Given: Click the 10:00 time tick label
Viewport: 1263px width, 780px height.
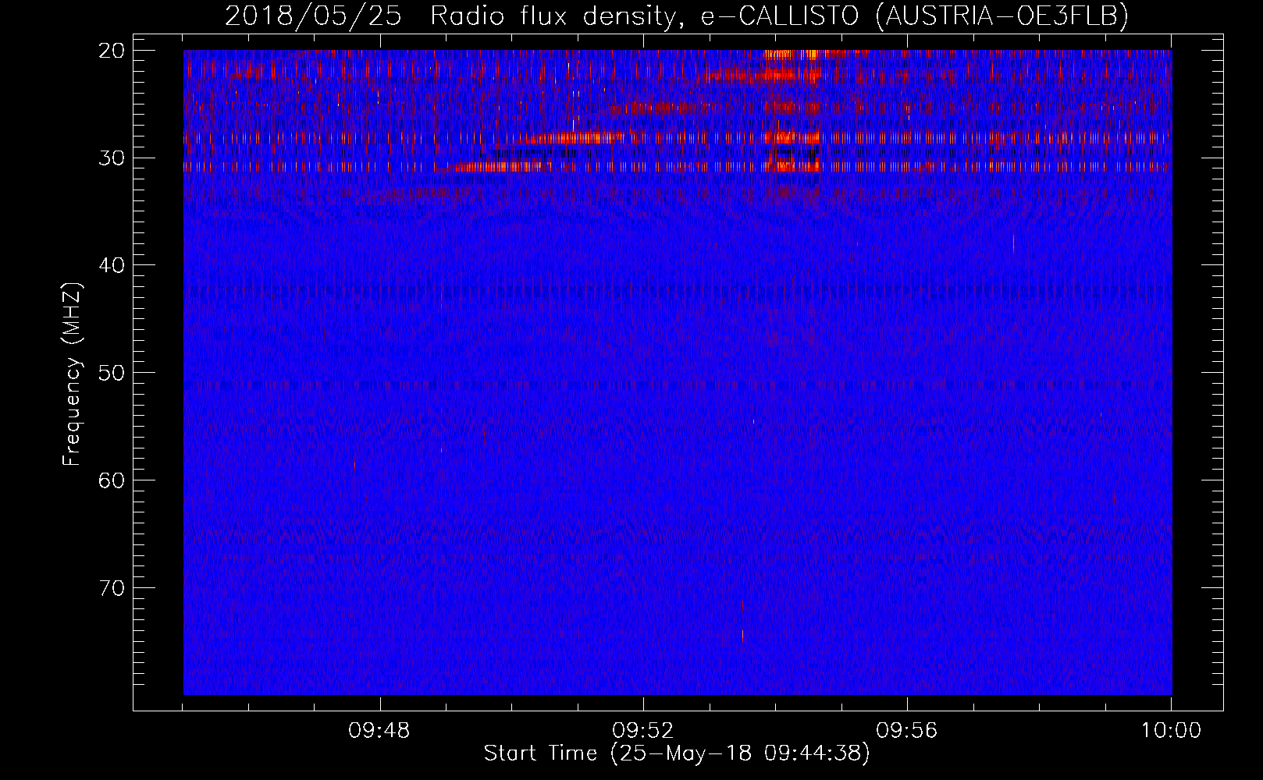Looking at the screenshot, I should pyautogui.click(x=1171, y=731).
